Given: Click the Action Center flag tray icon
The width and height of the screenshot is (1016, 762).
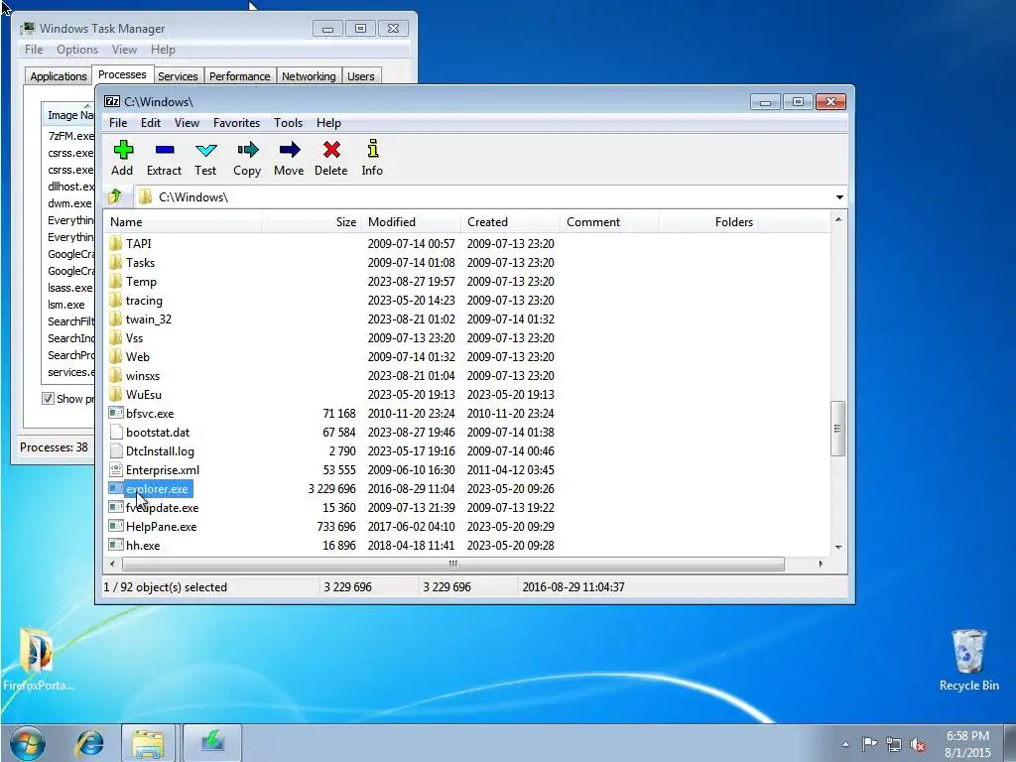Looking at the screenshot, I should [x=869, y=744].
